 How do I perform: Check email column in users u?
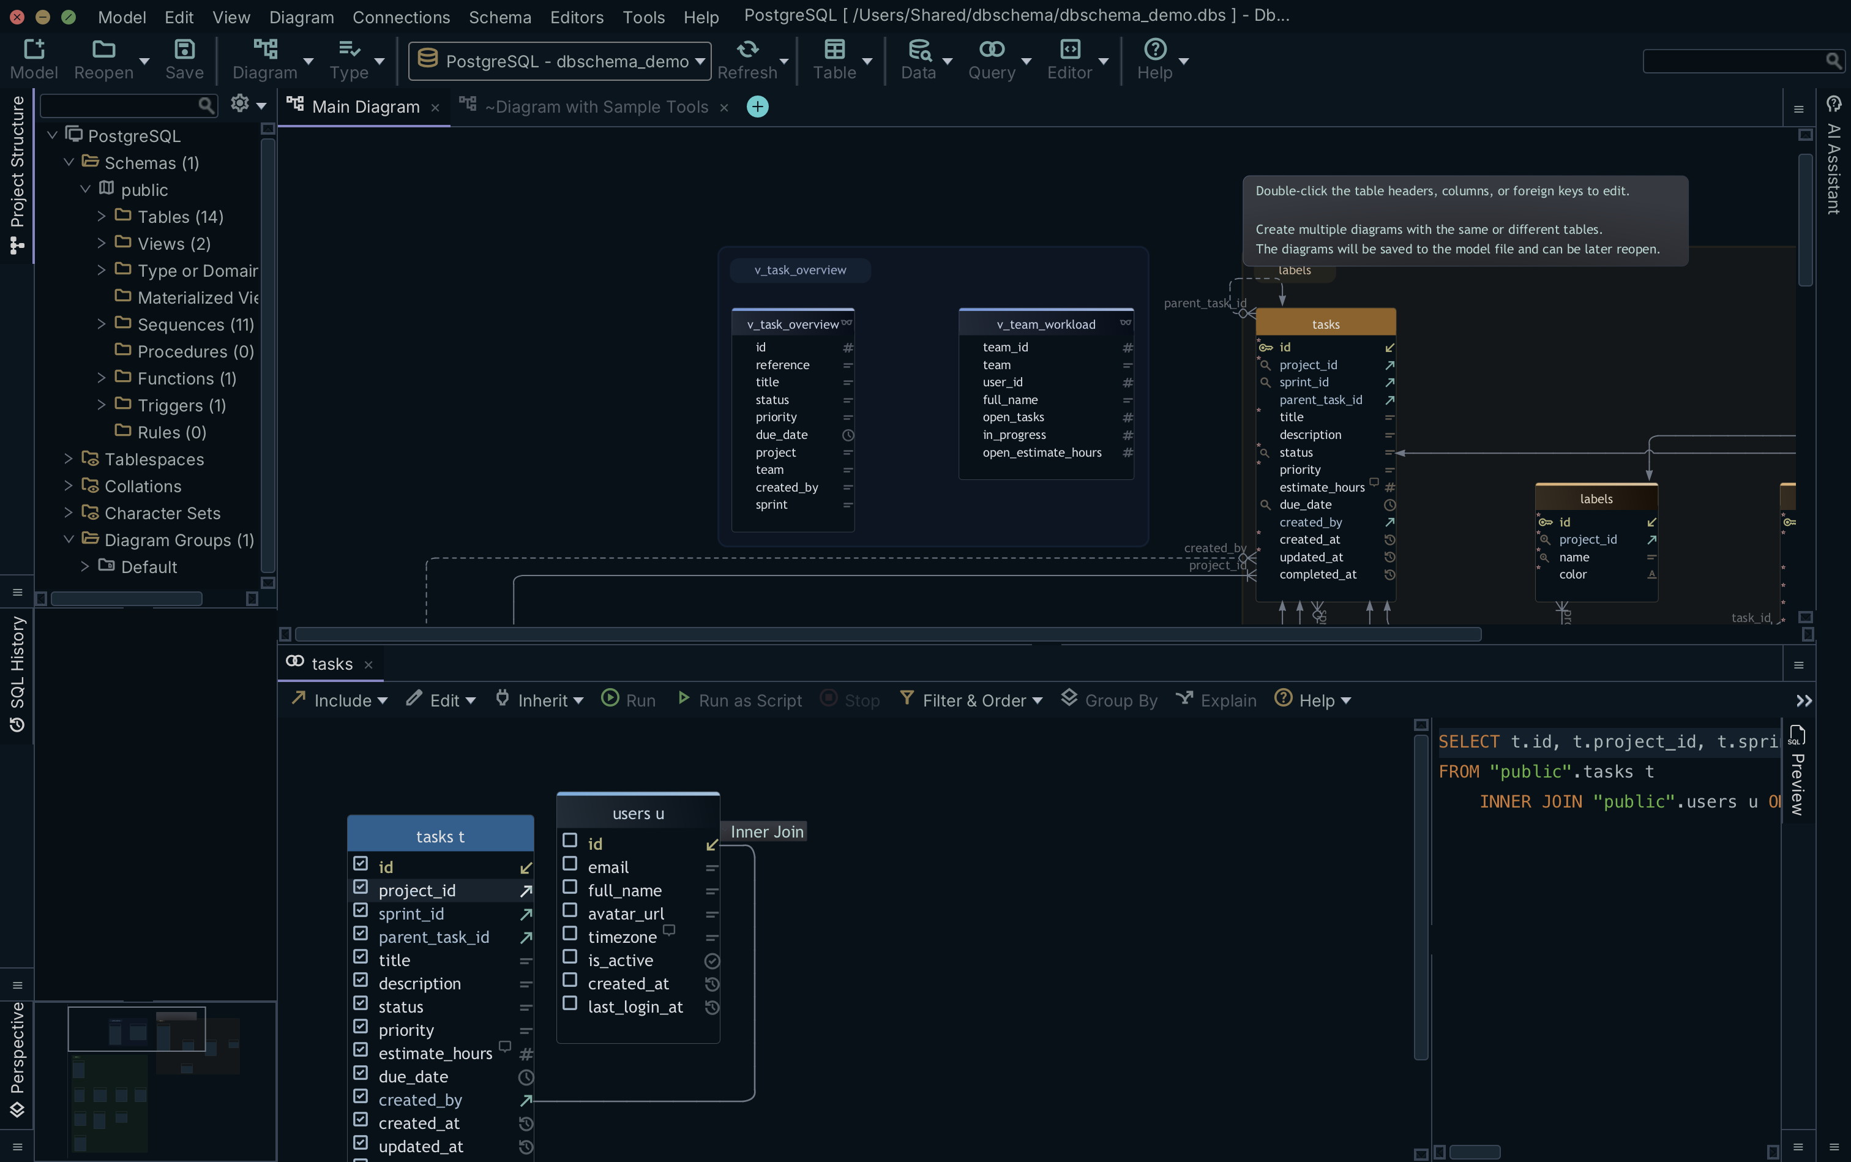570,864
